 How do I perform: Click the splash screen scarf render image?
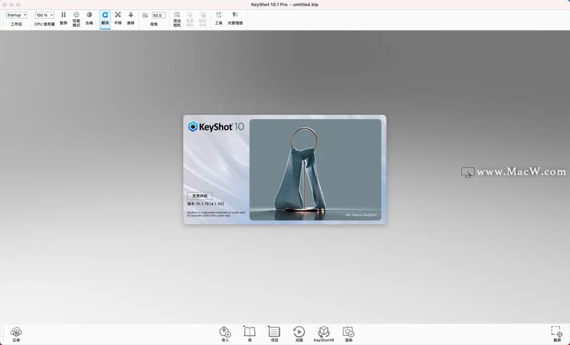tap(315, 170)
